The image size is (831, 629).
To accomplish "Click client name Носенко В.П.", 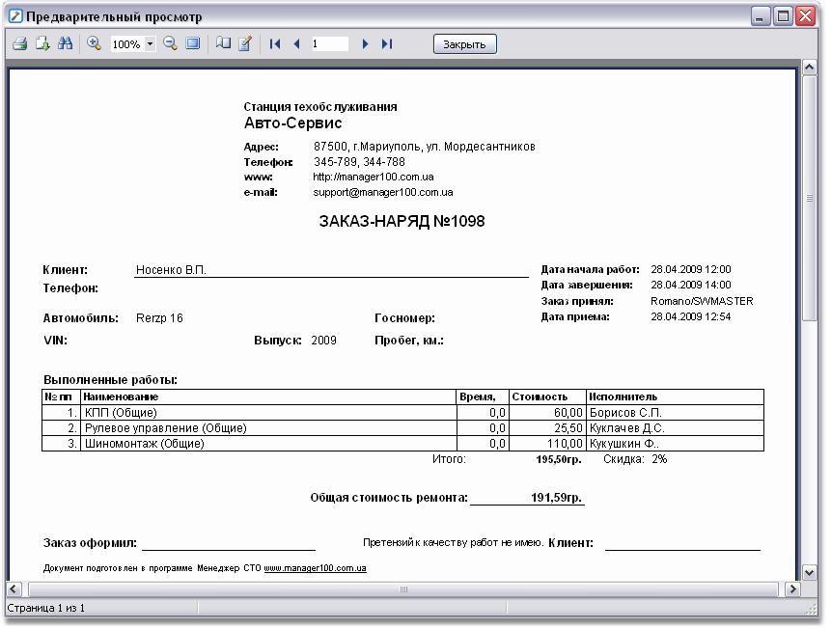I will [x=171, y=270].
